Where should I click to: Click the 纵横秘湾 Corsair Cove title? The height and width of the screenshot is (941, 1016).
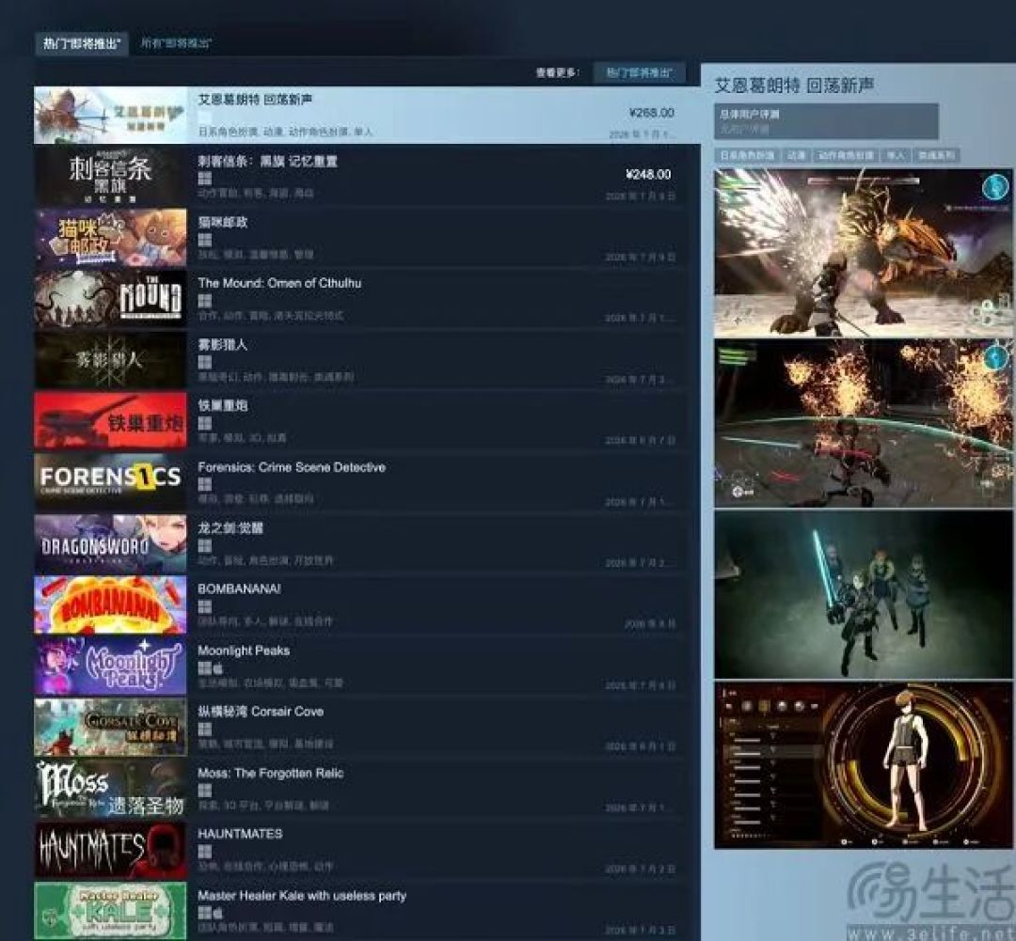click(261, 711)
